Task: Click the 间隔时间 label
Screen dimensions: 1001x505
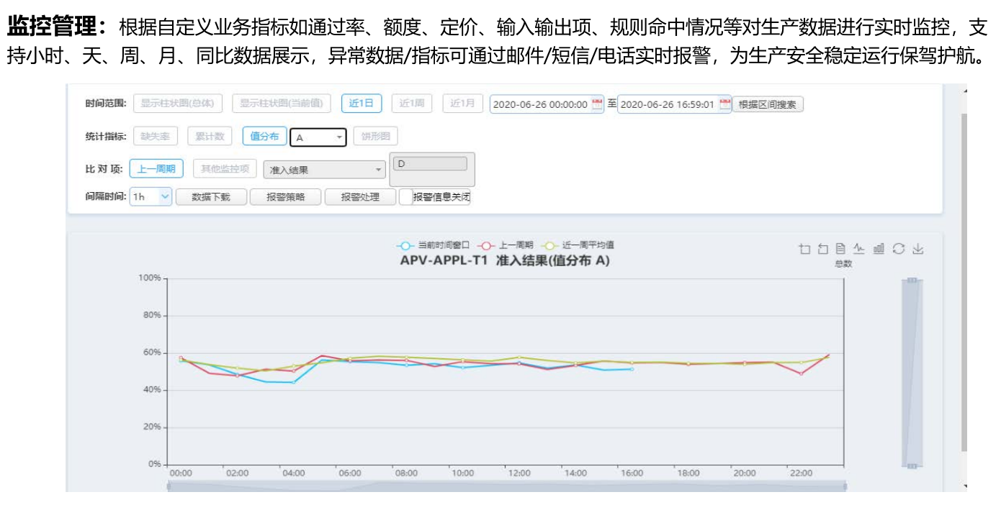Action: click(x=106, y=196)
